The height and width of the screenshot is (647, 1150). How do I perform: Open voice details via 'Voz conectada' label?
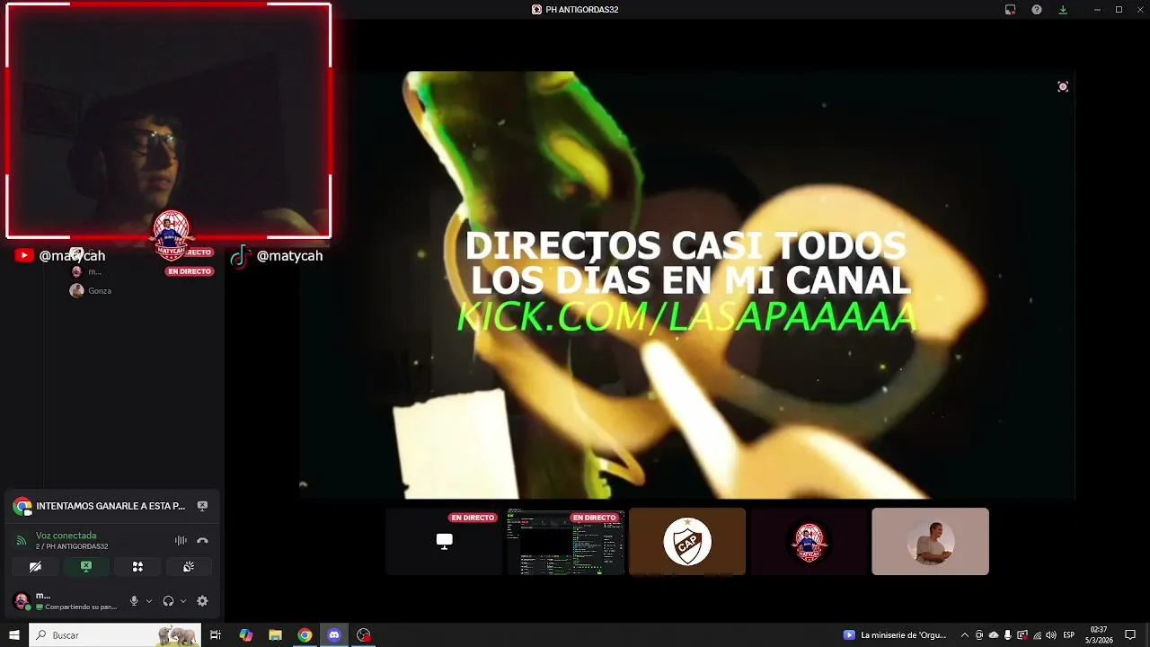pos(66,536)
